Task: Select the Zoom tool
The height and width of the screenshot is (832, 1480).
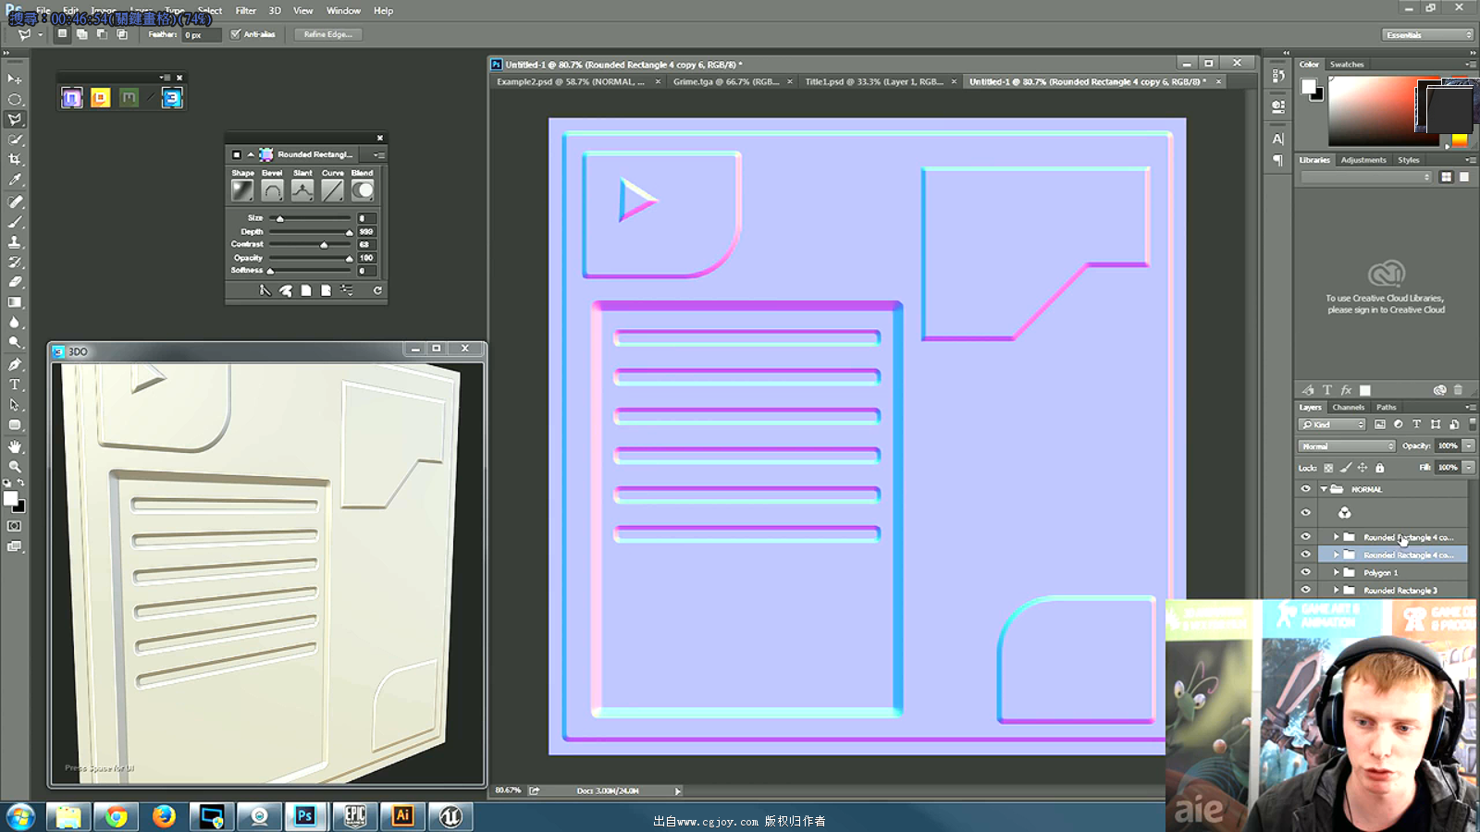Action: (15, 467)
